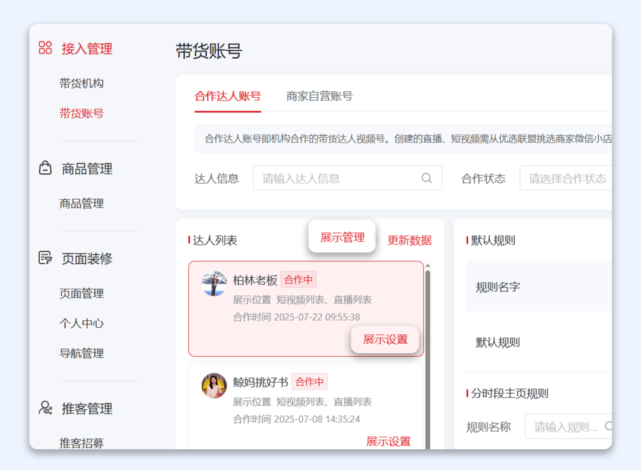Open 展示设置 for 柏林老板
Screen dimensions: 641x470
click(385, 340)
